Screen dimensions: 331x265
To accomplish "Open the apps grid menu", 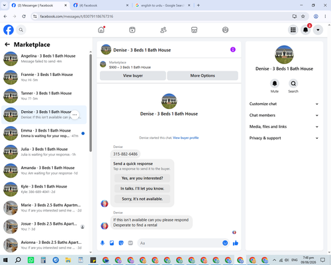I will tap(293, 30).
